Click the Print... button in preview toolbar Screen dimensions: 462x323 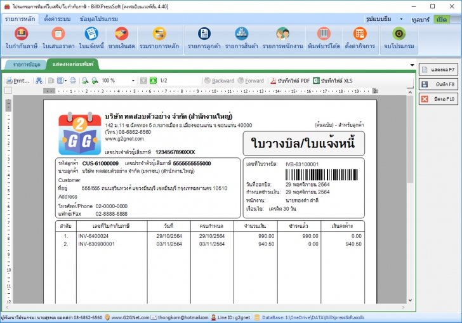tap(18, 81)
